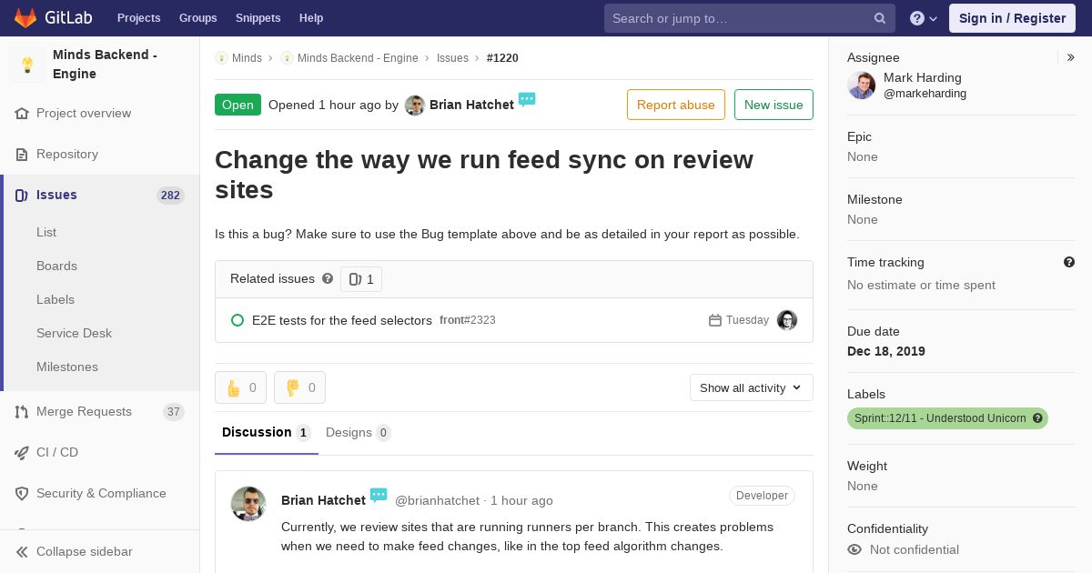Click the related issue assignee avatar
This screenshot has width=1092, height=573.
coord(787,320)
